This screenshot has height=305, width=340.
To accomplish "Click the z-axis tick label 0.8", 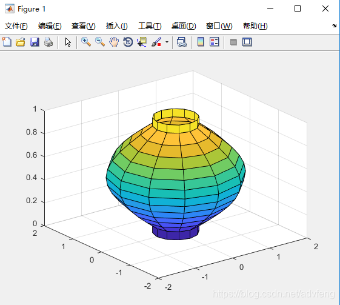I will [32, 132].
